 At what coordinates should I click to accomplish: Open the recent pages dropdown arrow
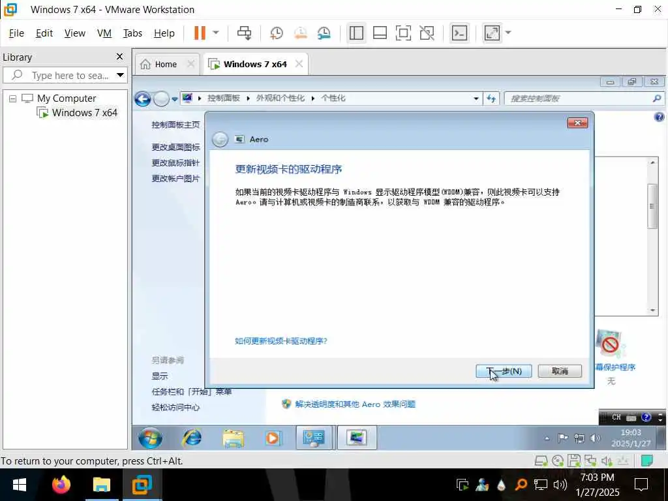175,99
